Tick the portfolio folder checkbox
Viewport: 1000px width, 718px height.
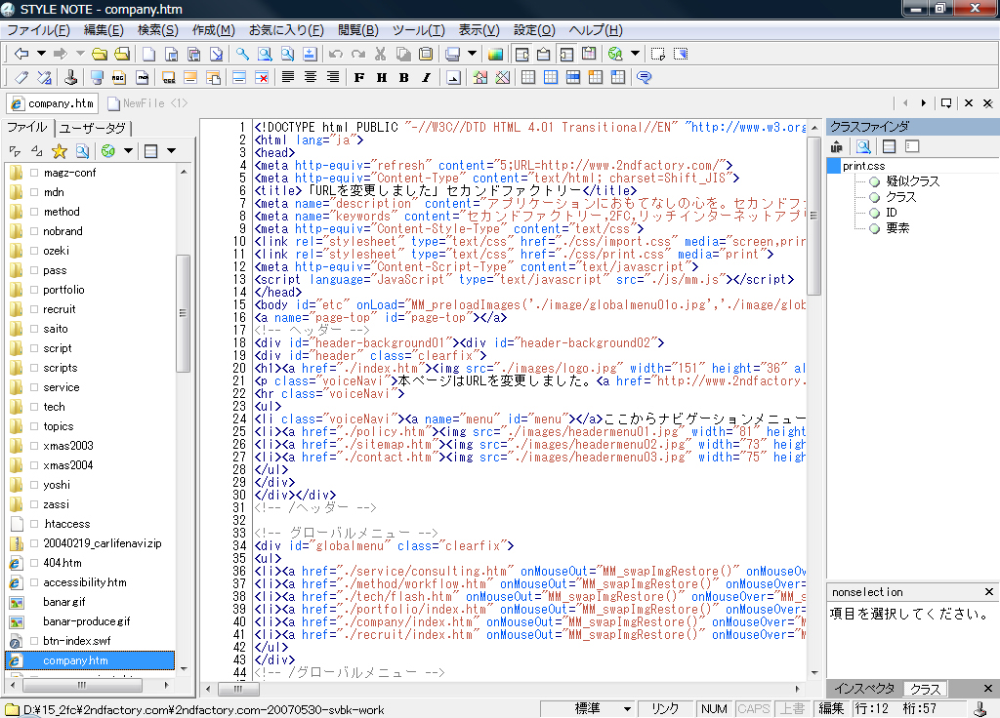point(34,290)
